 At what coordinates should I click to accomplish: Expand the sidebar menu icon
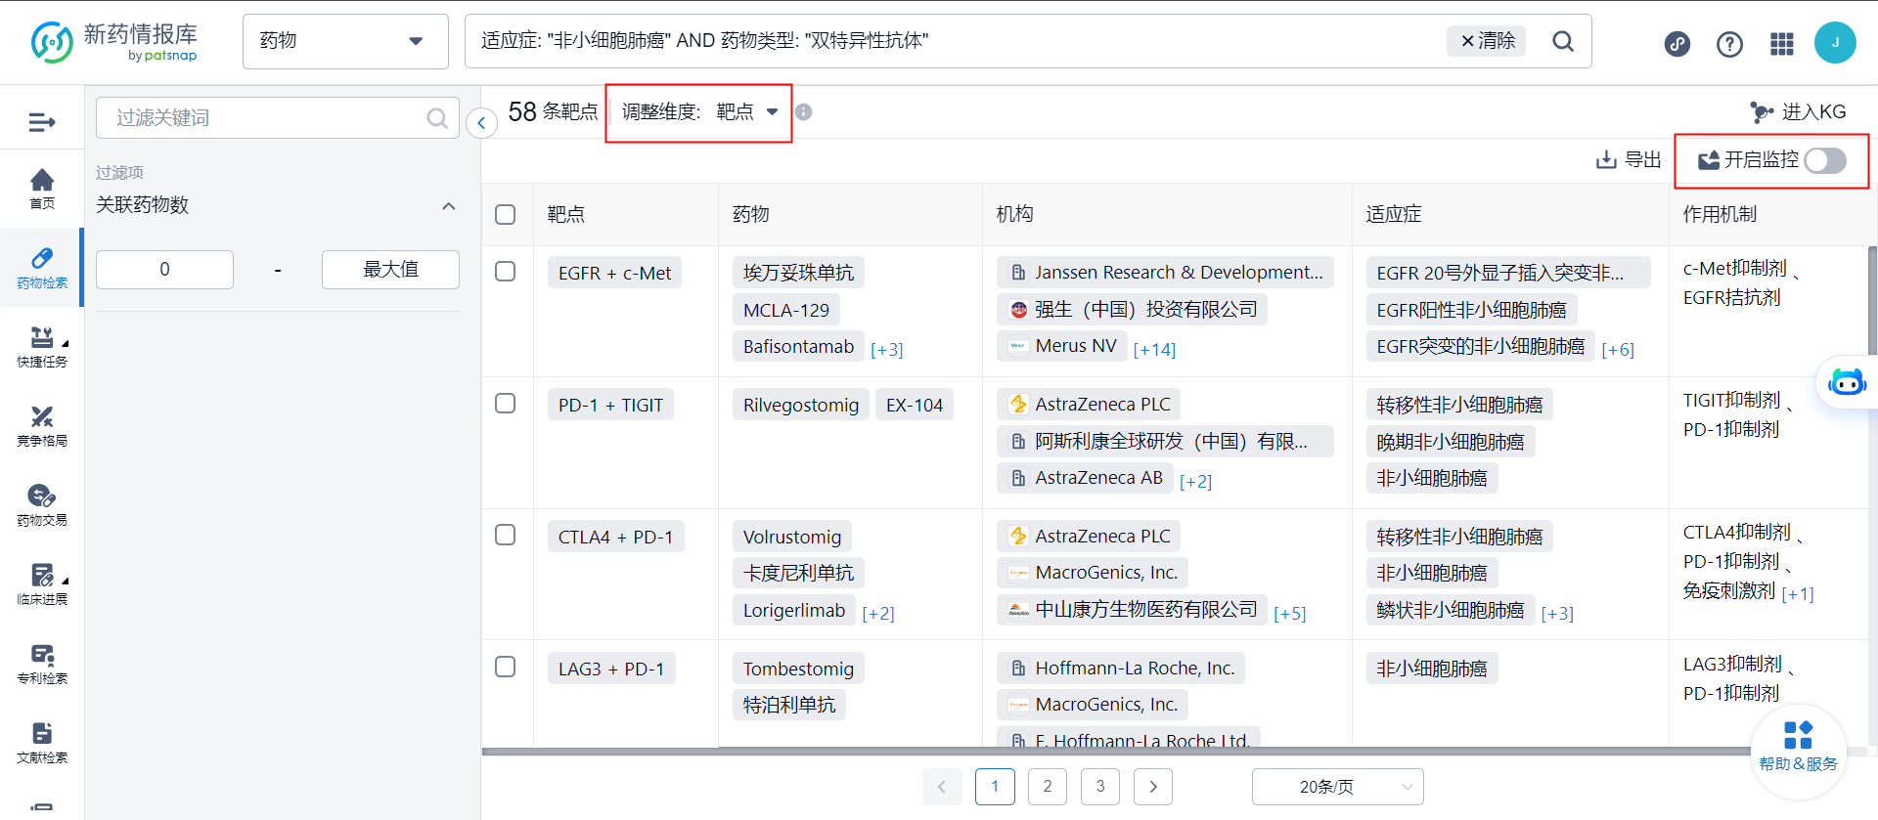tap(42, 122)
